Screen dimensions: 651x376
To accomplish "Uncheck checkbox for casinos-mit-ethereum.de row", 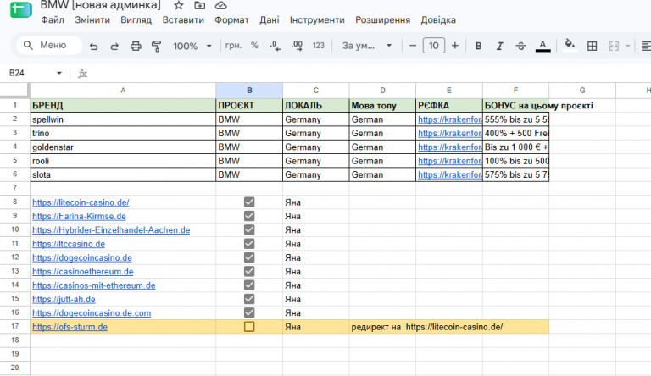I will point(249,285).
